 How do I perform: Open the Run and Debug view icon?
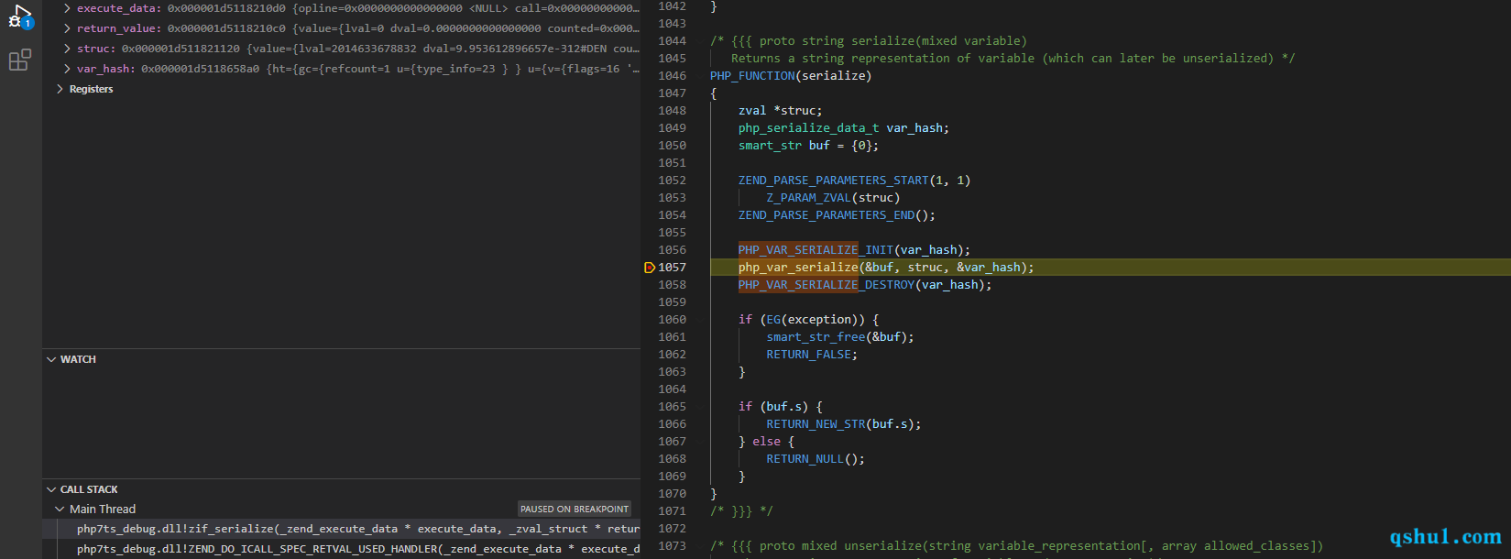coord(20,16)
